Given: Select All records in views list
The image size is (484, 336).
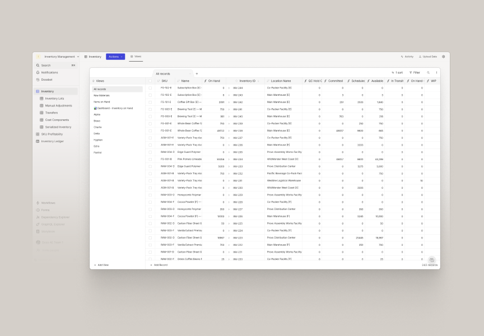Looking at the screenshot, I should pyautogui.click(x=117, y=89).
